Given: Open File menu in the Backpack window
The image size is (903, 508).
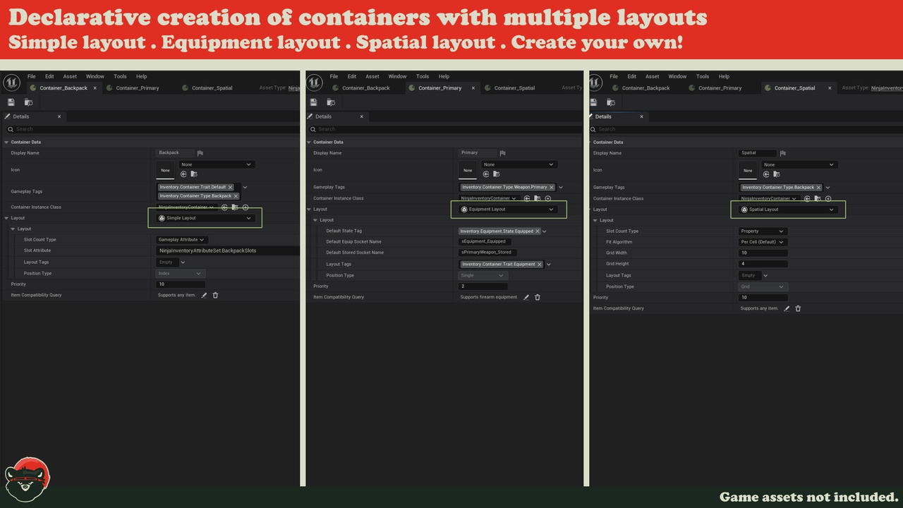Looking at the screenshot, I should tap(32, 76).
